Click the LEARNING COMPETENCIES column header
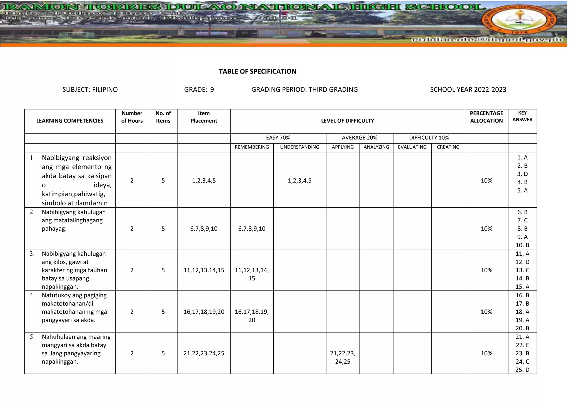This screenshot has width=569, height=402. (70, 121)
